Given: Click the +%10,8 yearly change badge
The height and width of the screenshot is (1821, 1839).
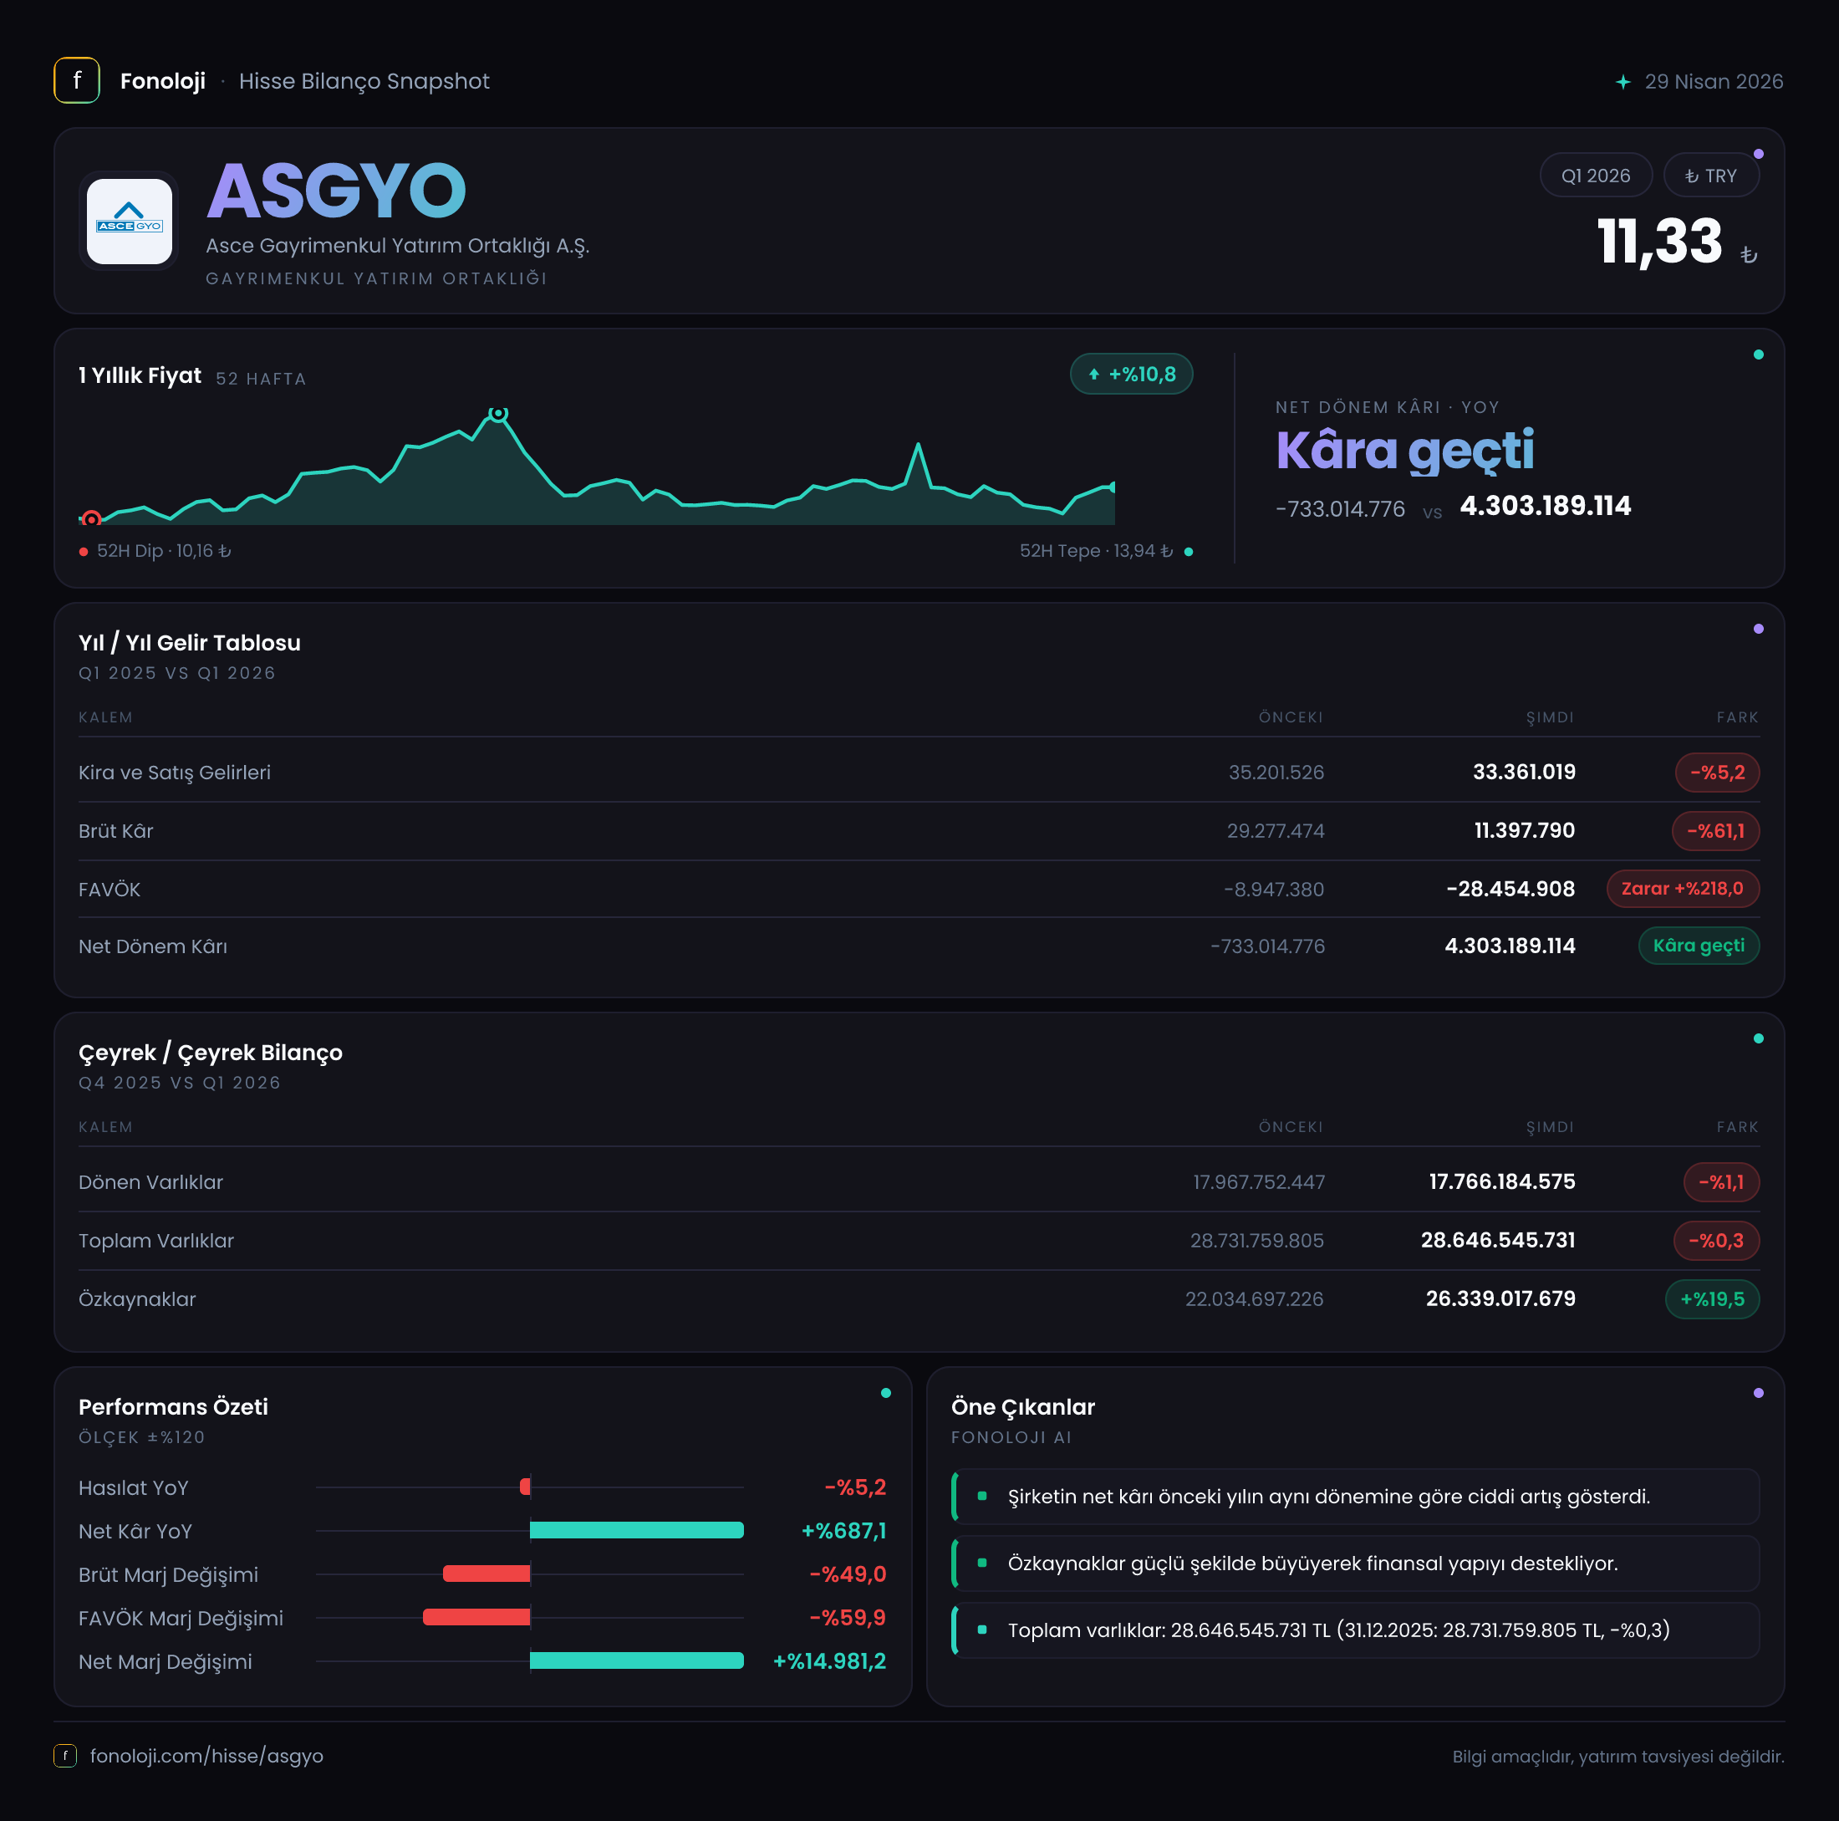Looking at the screenshot, I should (x=1132, y=374).
